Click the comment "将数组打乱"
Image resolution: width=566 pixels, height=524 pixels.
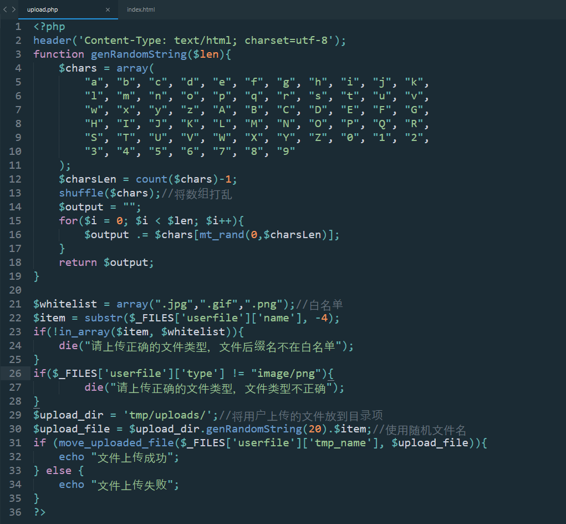203,194
